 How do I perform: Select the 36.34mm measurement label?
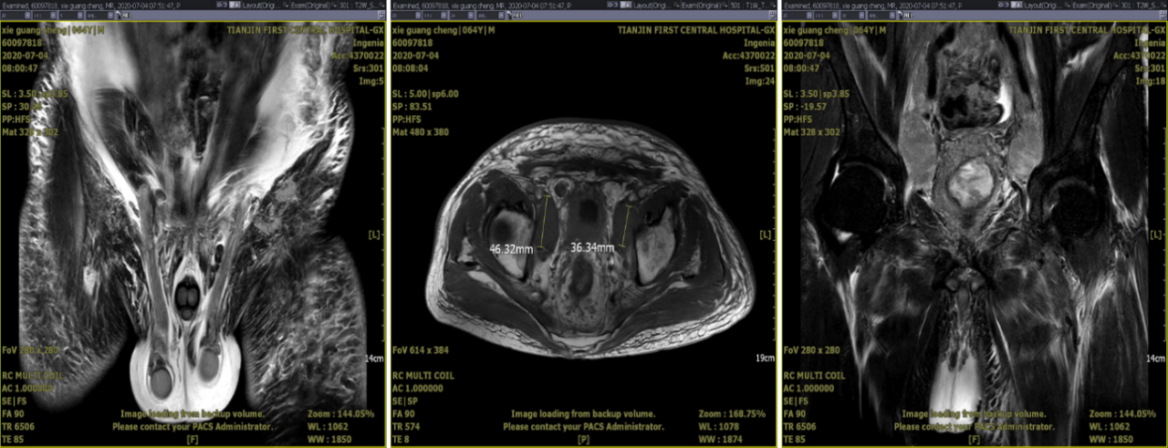[592, 247]
